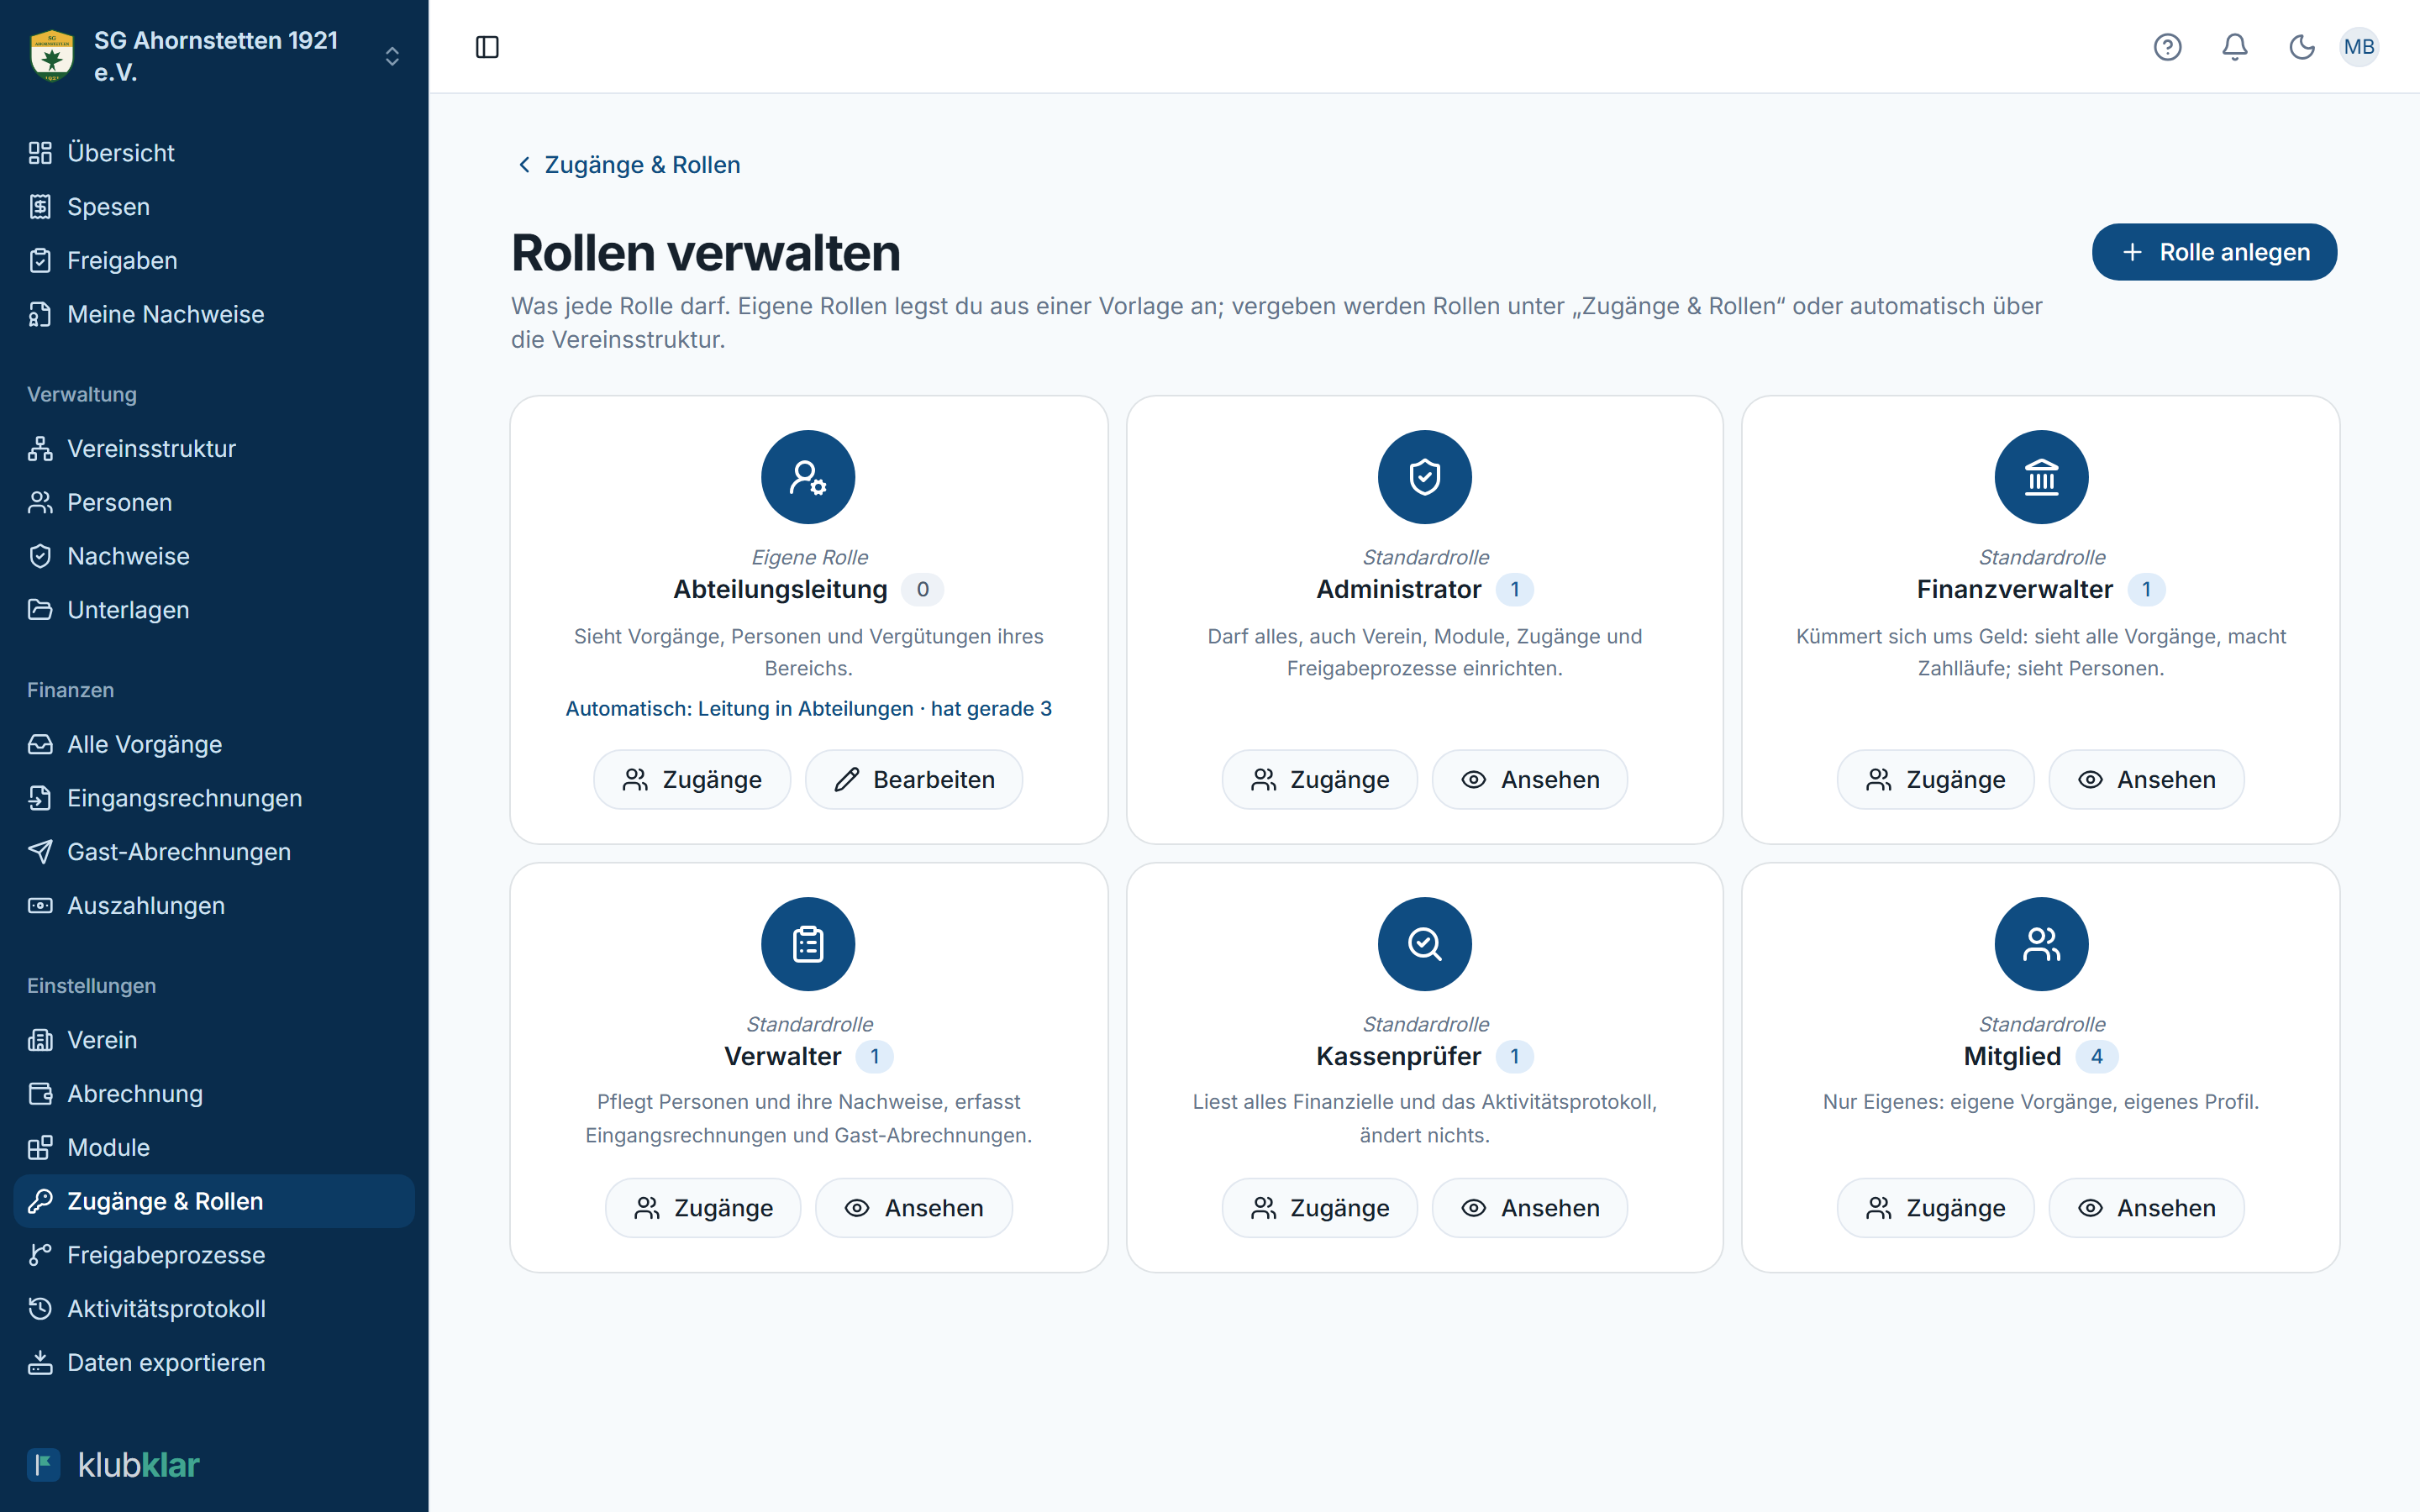
Task: Click the klubklar logo
Action: pyautogui.click(x=114, y=1465)
